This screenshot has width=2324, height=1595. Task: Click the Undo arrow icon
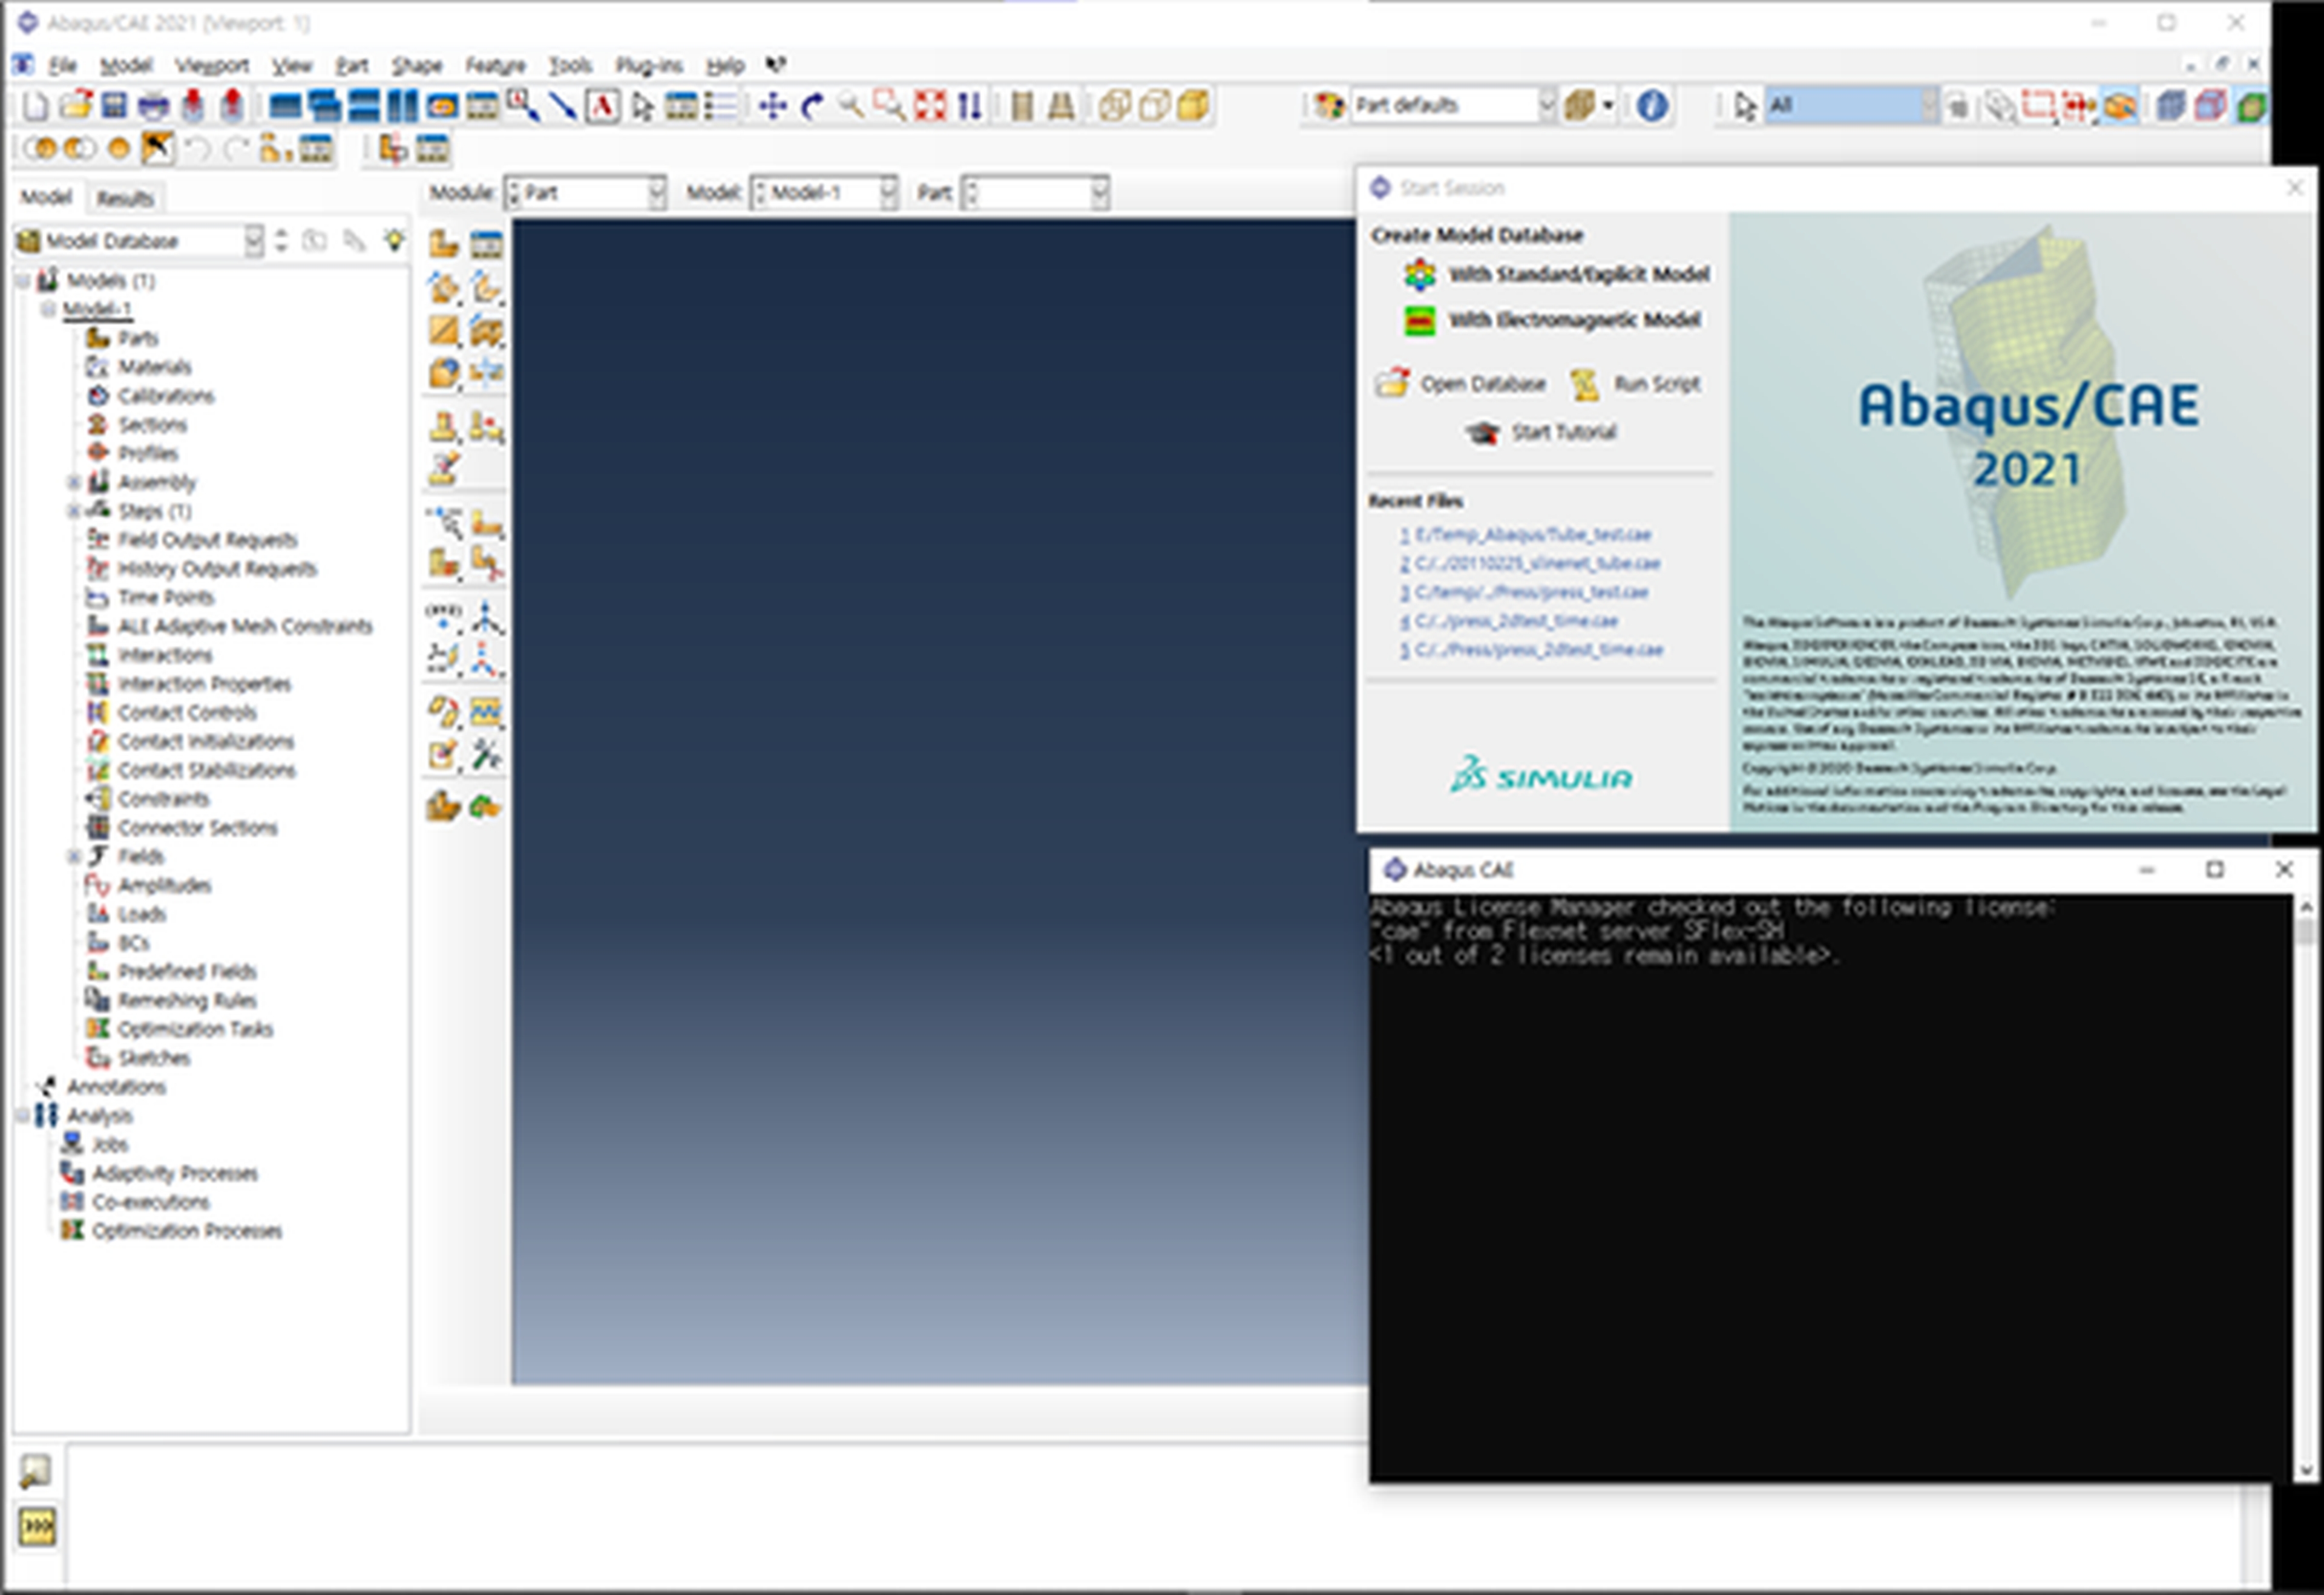[x=197, y=149]
